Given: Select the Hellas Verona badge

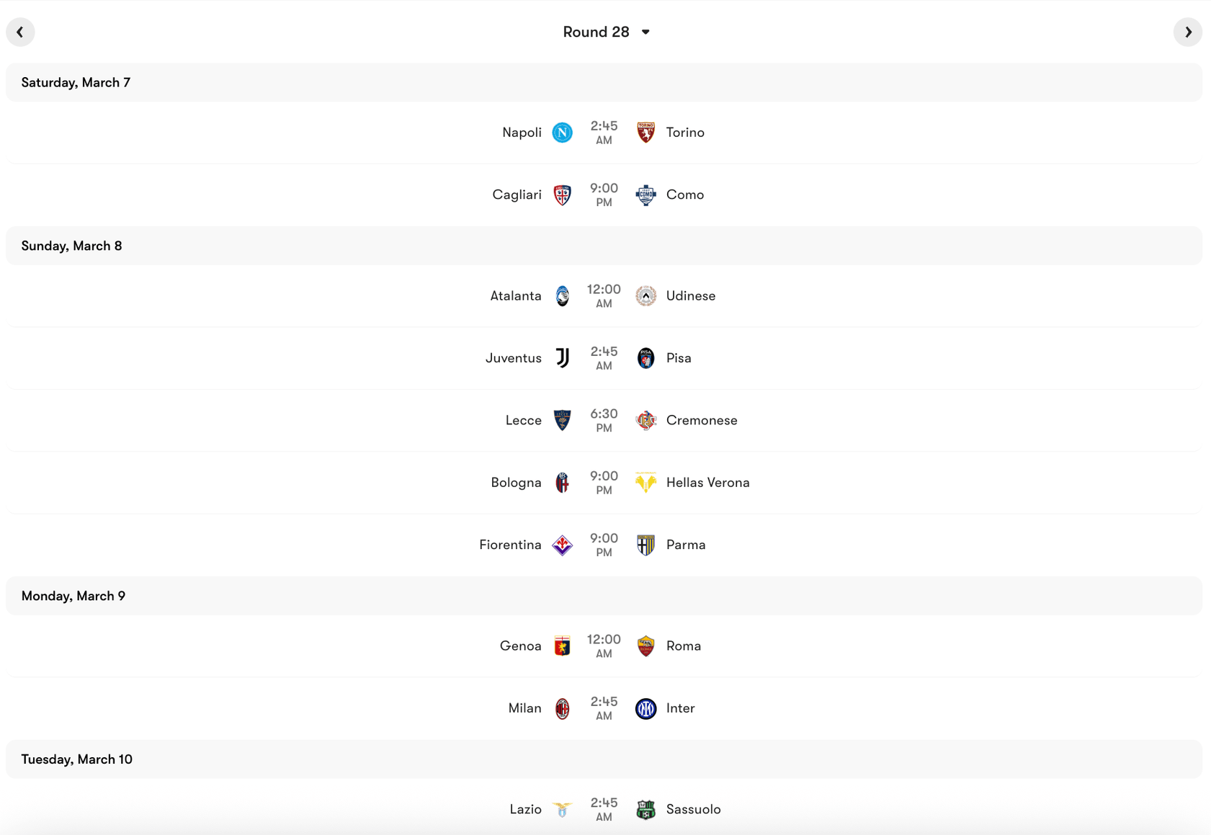Looking at the screenshot, I should [x=646, y=483].
